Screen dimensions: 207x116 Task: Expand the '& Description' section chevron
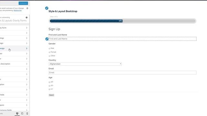point(27,64)
